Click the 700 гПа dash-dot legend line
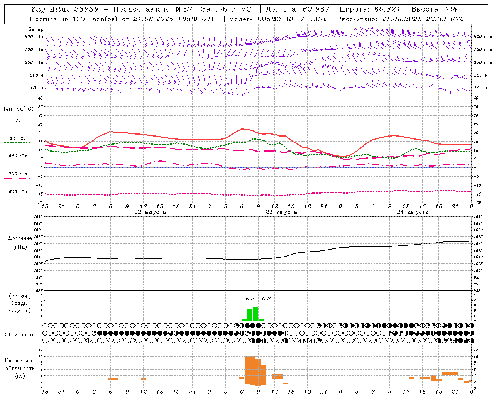 tap(17, 178)
